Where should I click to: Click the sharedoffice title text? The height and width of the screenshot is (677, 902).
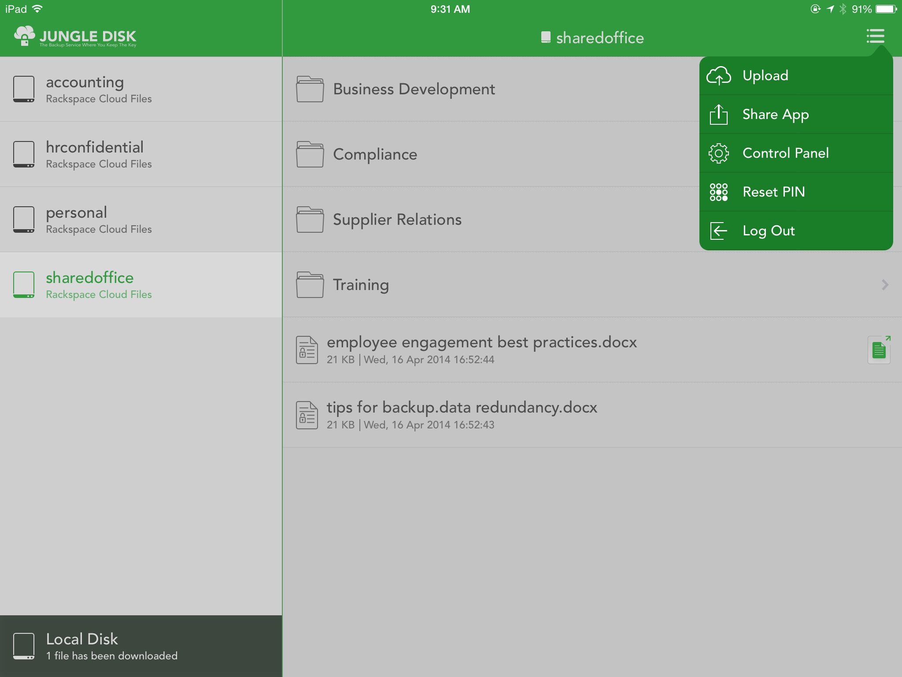click(x=600, y=38)
